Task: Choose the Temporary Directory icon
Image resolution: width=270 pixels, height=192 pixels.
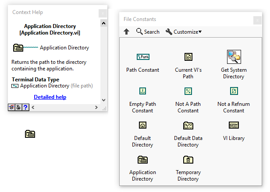Action: pyautogui.click(x=188, y=160)
